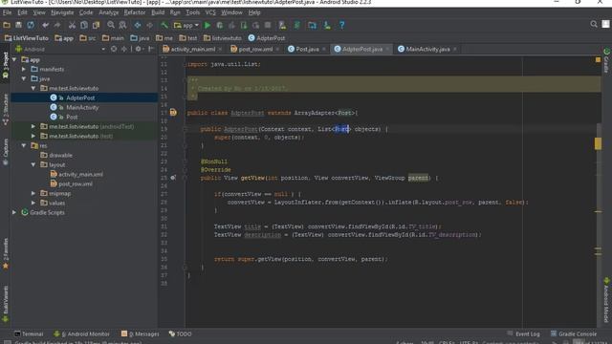This screenshot has width=612, height=344.
Task: Open the Event Log
Action: tap(523, 333)
